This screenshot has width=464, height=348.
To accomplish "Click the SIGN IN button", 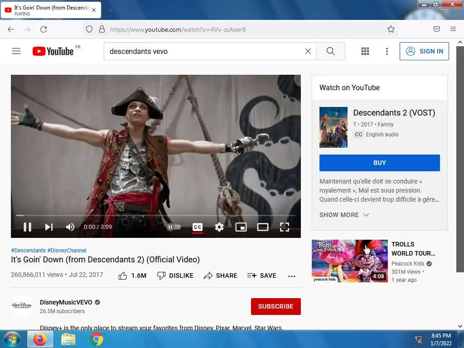I will click(424, 51).
